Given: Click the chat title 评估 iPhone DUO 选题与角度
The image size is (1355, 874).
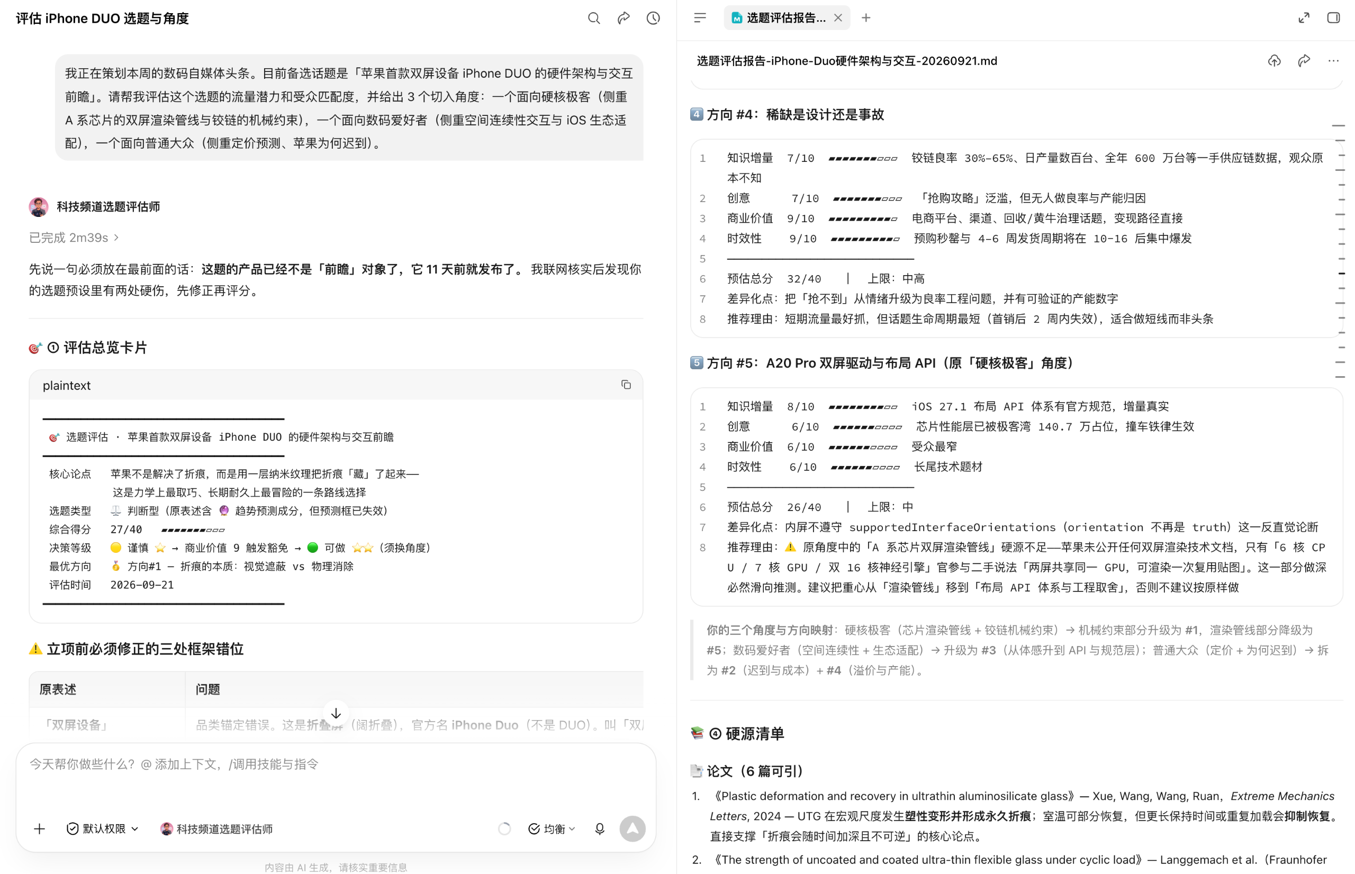Looking at the screenshot, I should [102, 18].
